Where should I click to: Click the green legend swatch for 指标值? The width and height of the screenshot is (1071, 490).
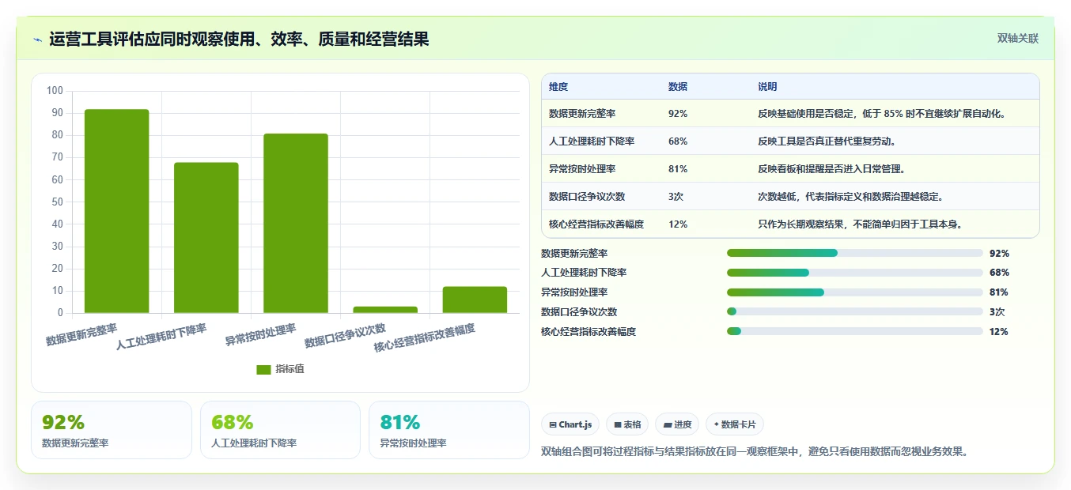pos(264,370)
